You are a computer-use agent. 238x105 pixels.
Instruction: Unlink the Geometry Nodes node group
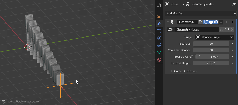tap(232, 29)
